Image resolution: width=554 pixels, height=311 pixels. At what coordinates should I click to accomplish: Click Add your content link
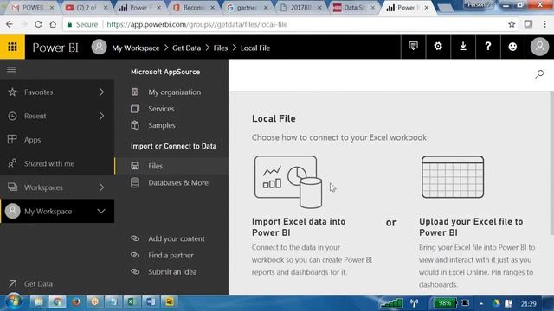click(x=177, y=238)
